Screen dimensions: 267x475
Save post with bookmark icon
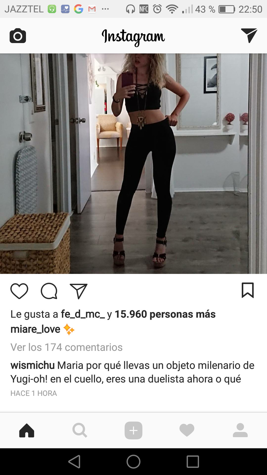click(x=248, y=290)
